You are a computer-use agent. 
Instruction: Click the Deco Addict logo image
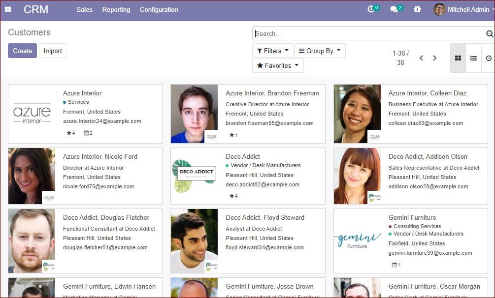point(194,176)
